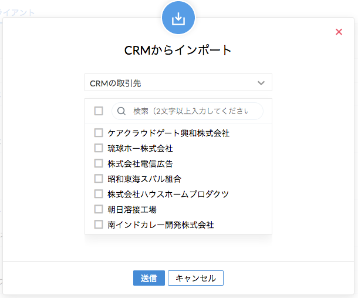Viewport: 358px width, 298px height.
Task: Click the 琉球ホー株式会社 company name
Action: coord(140,149)
